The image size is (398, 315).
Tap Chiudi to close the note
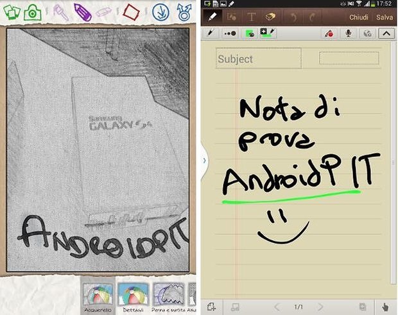(358, 17)
